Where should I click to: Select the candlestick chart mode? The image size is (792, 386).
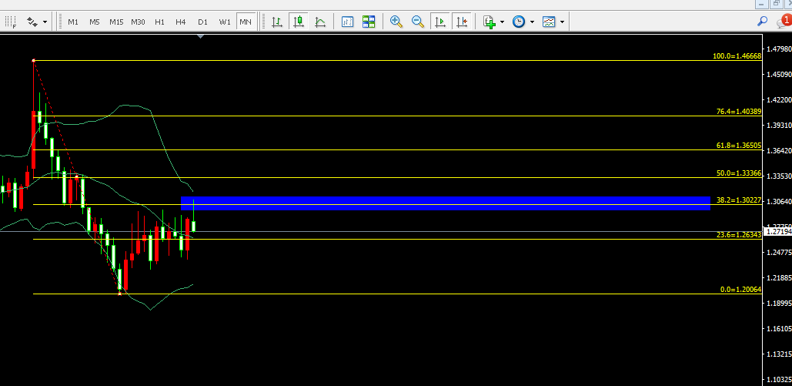298,22
